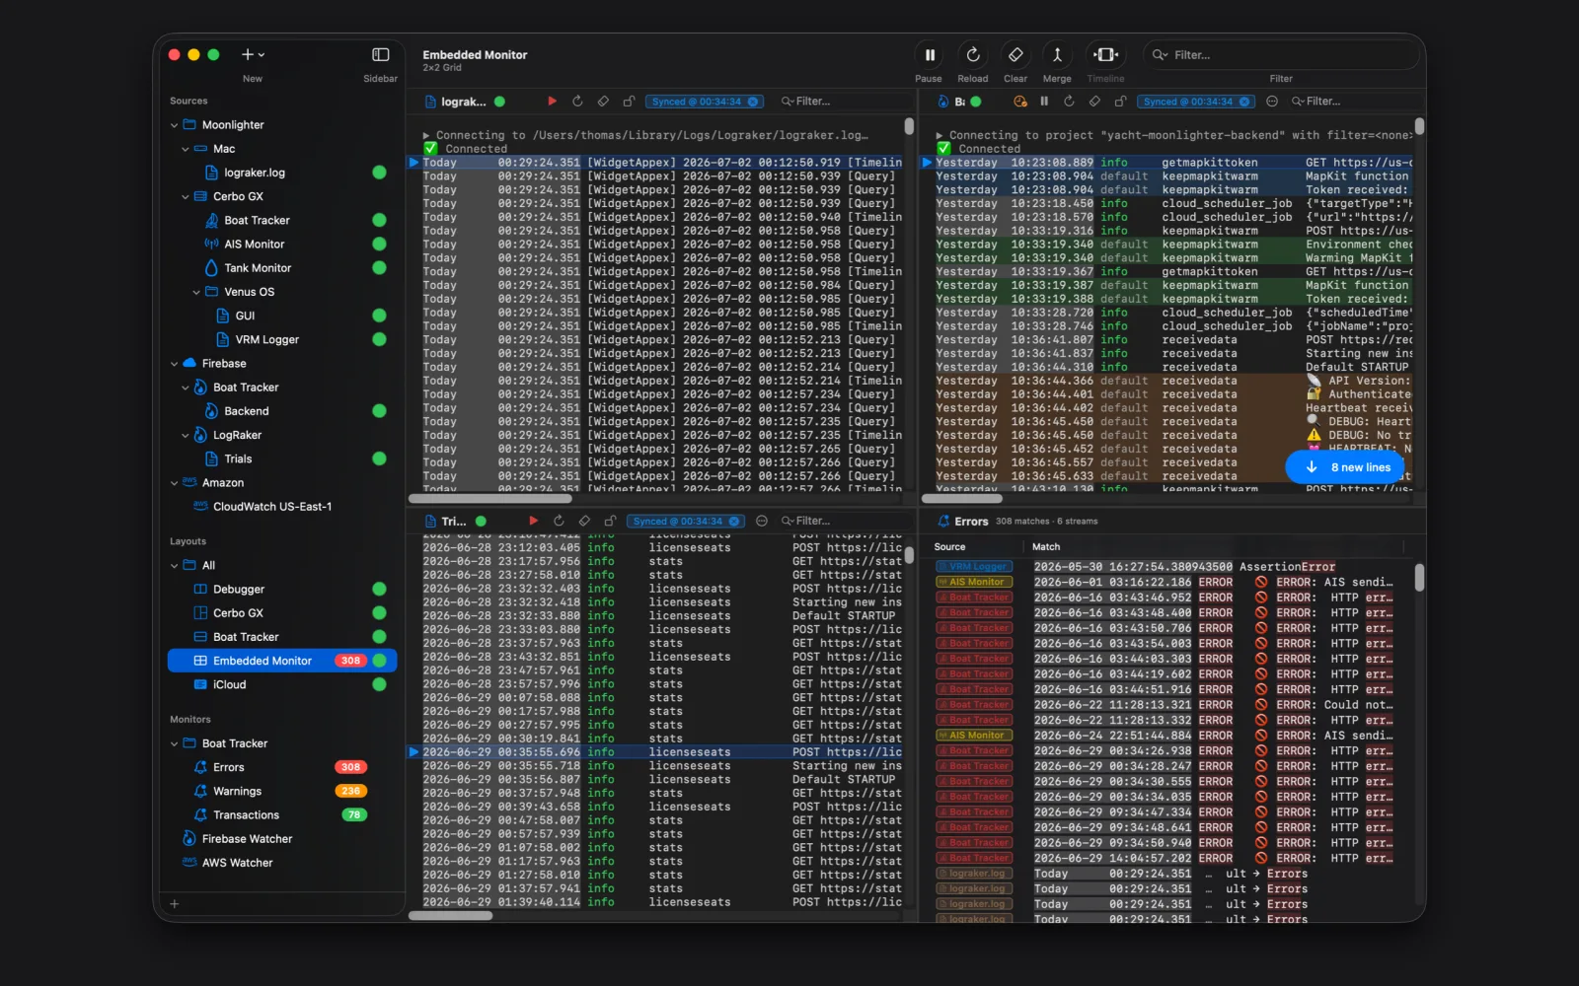Screen dimensions: 1579x986
Task: Pause all streams with the toolbar Pause button
Action: click(x=929, y=55)
